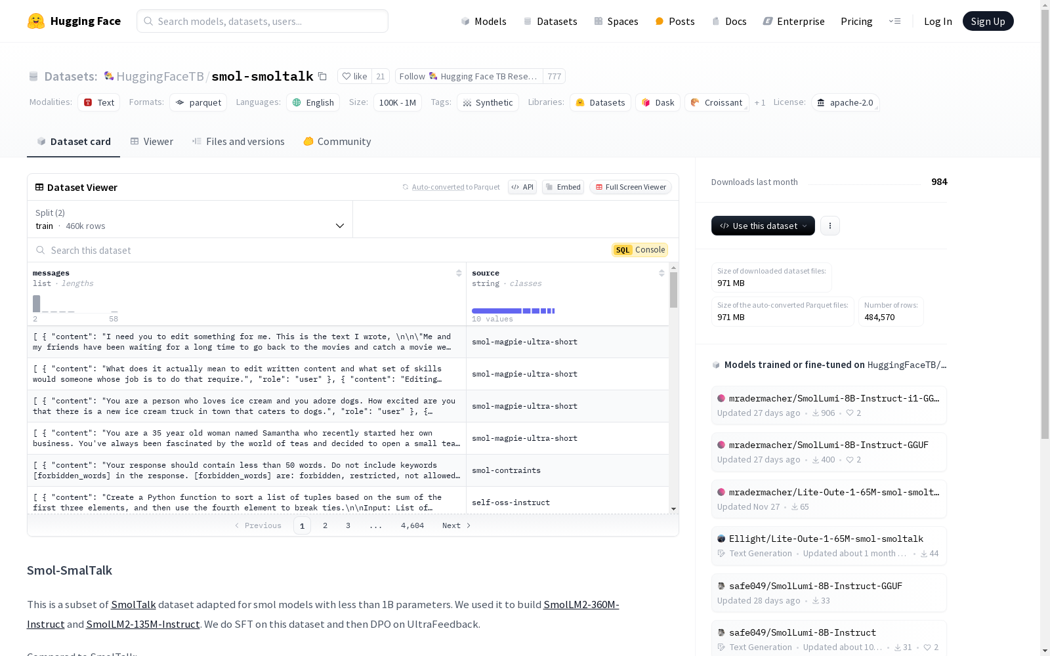
Task: Select the parquet format tag
Action: click(198, 102)
